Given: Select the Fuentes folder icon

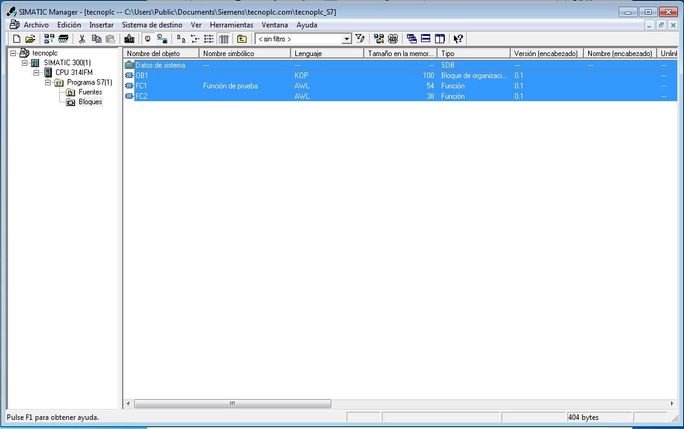Looking at the screenshot, I should pyautogui.click(x=70, y=93).
